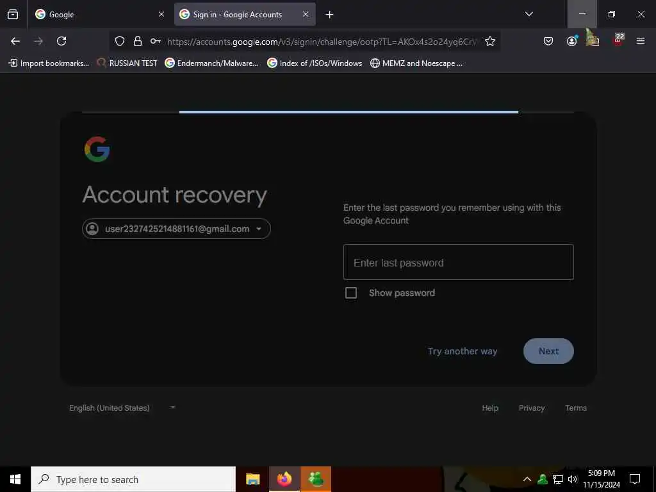
Task: Focus the Enter last password field
Action: (458, 262)
